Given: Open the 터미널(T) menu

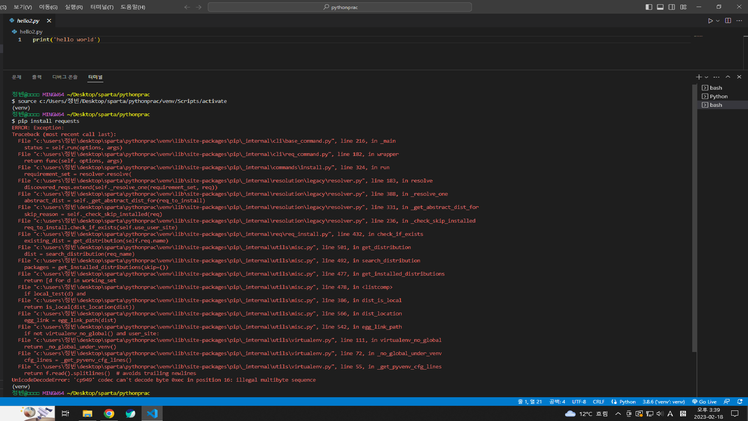Looking at the screenshot, I should 102,7.
